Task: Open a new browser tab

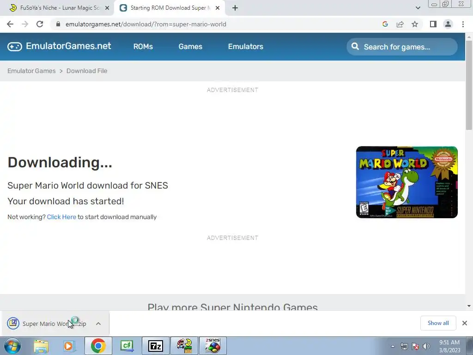Action: [235, 8]
